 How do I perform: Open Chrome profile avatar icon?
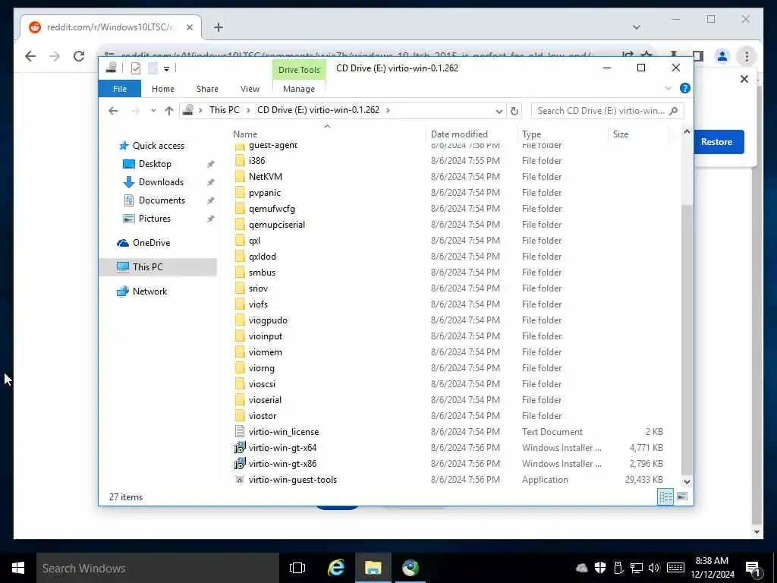[722, 56]
